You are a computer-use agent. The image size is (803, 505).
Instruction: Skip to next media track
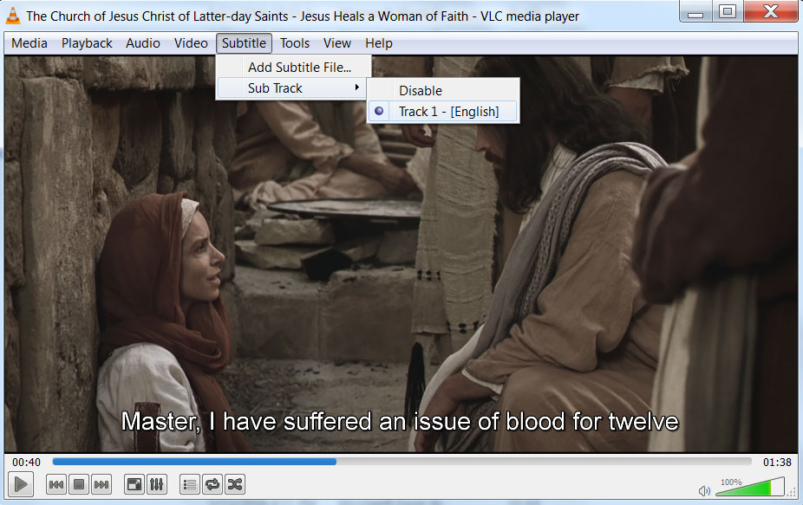tap(101, 485)
